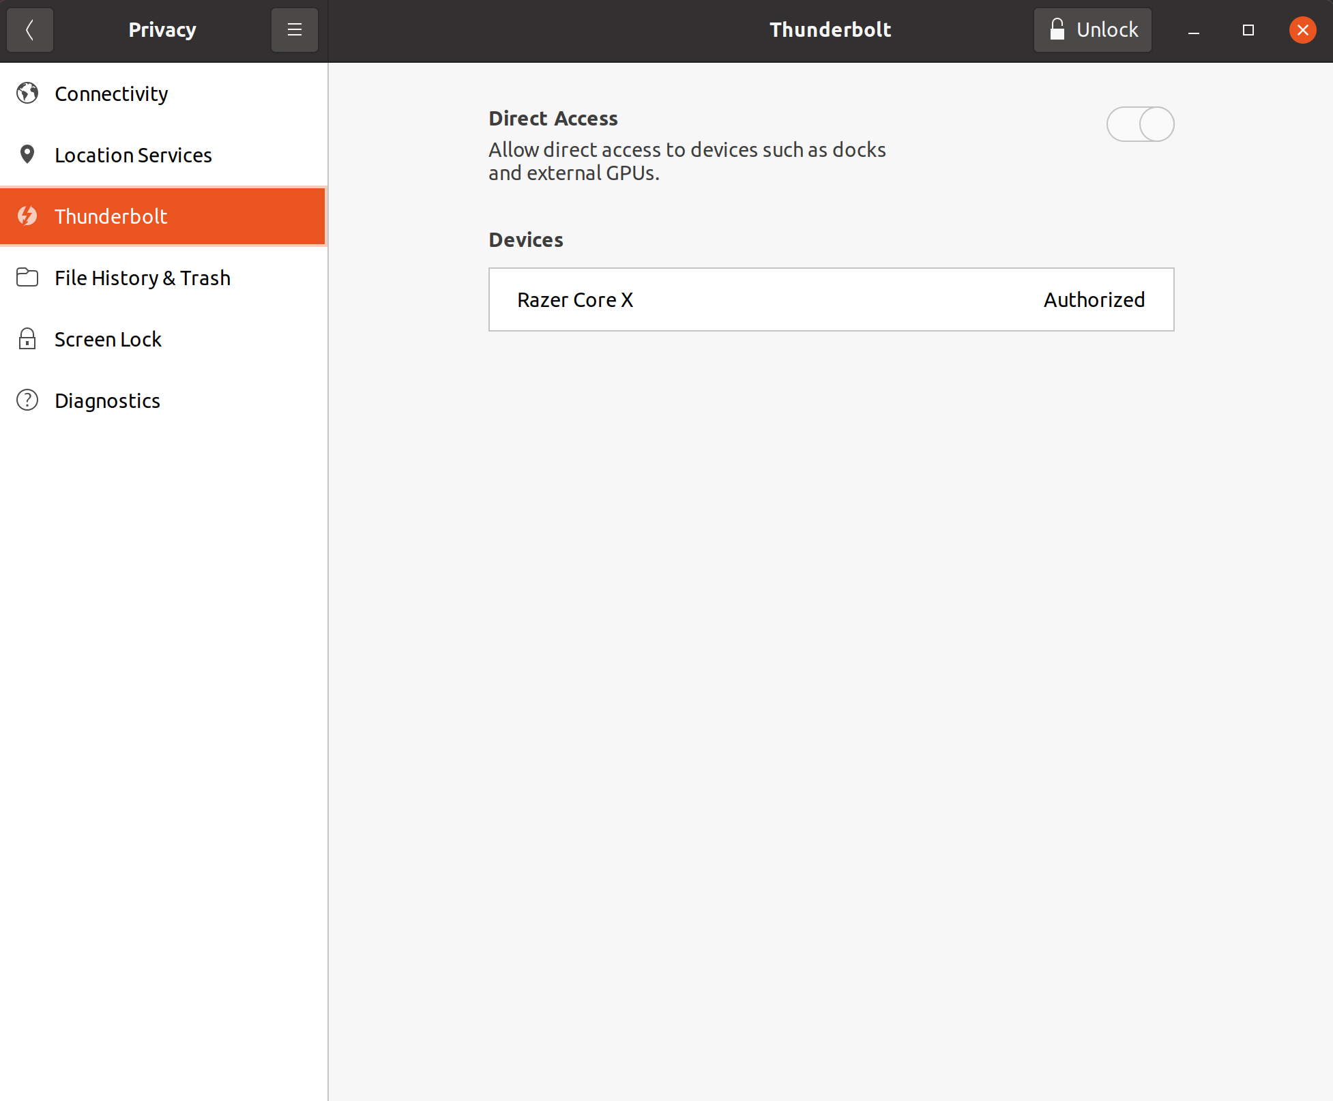Go back using the Privacy header arrow
The height and width of the screenshot is (1101, 1333).
(x=30, y=30)
